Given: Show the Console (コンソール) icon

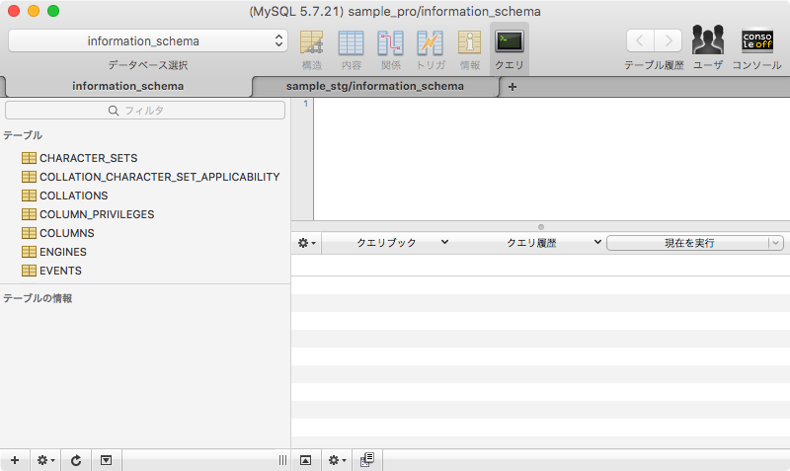Looking at the screenshot, I should [756, 40].
